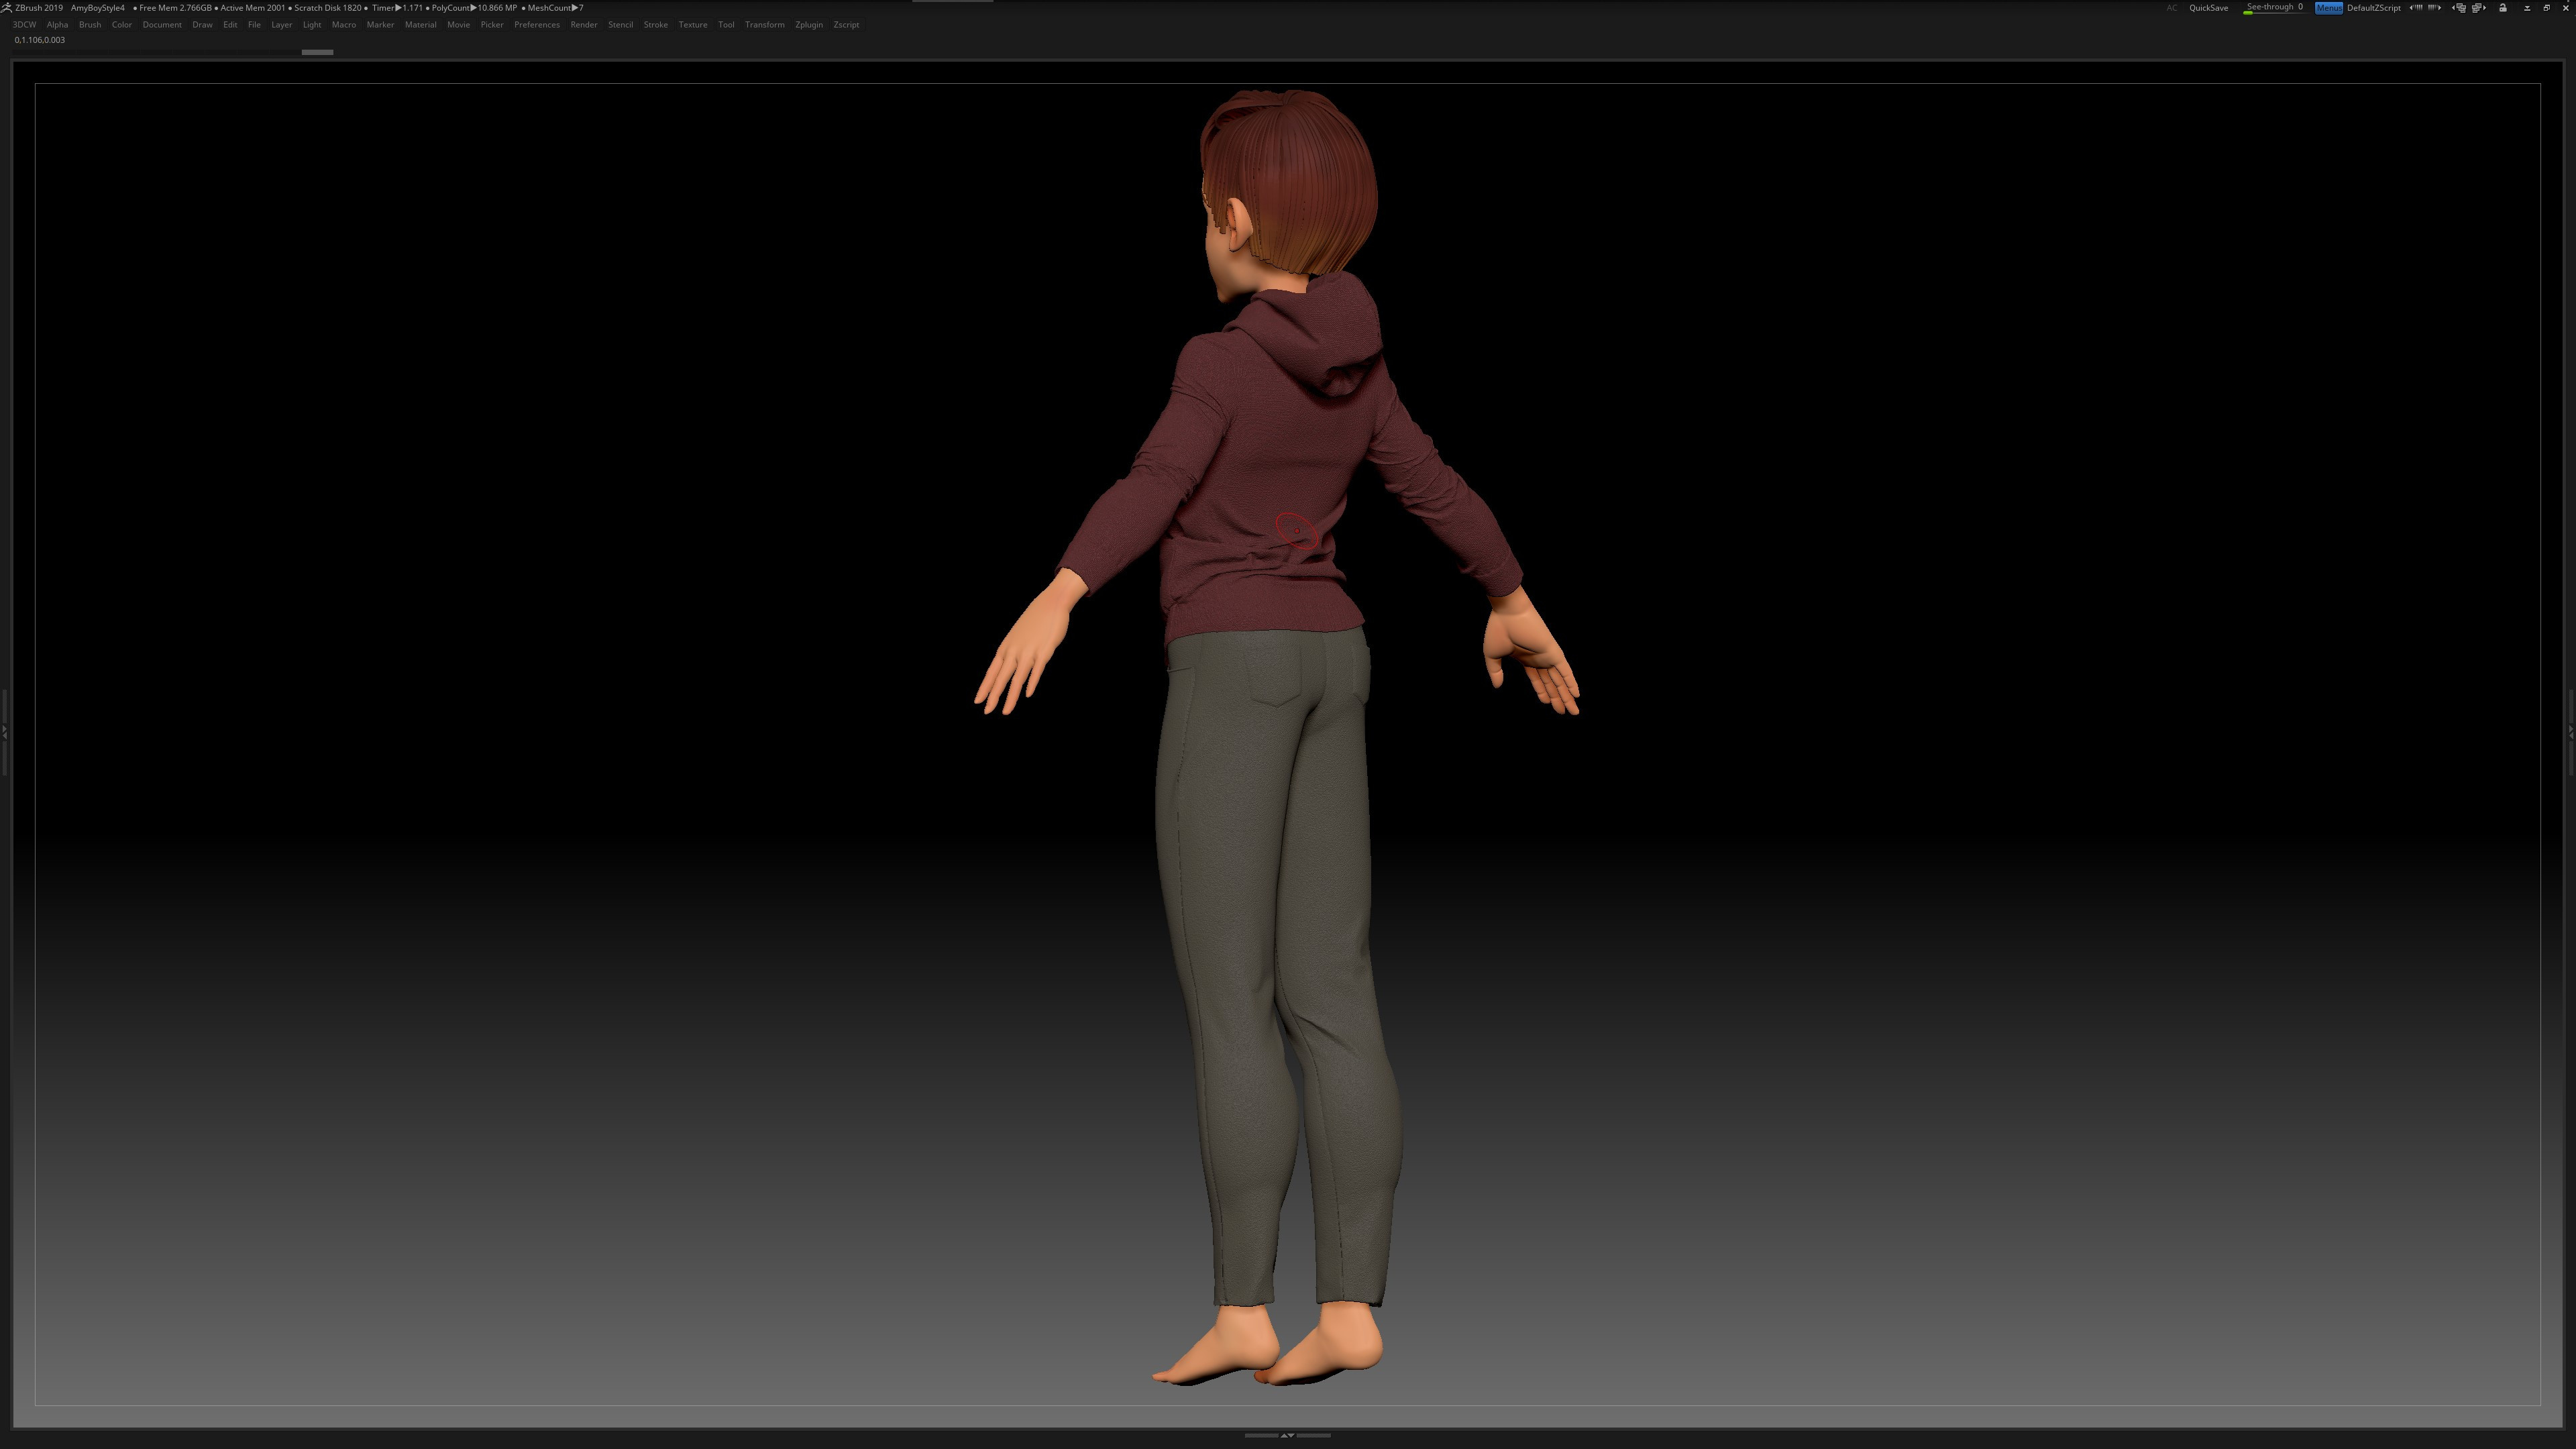
Task: Open the Transform menu
Action: [765, 25]
